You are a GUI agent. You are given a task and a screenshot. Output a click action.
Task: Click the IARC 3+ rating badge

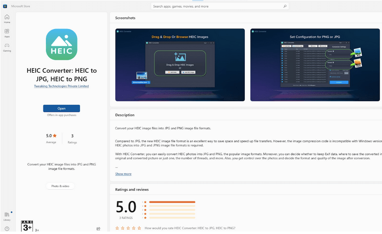pyautogui.click(x=27, y=226)
